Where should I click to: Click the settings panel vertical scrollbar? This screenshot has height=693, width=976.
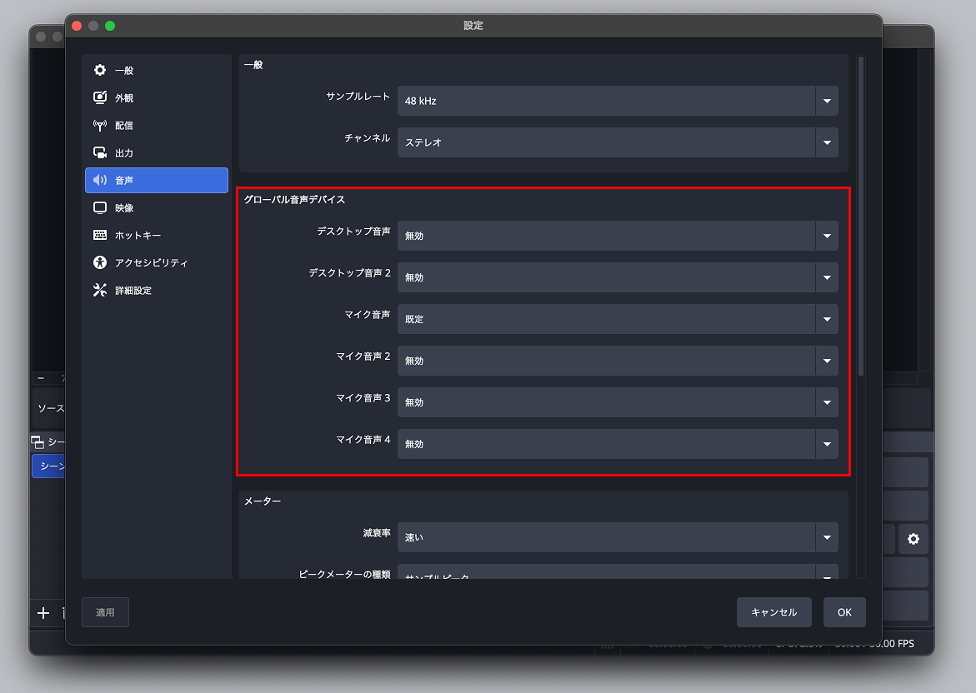tap(861, 217)
